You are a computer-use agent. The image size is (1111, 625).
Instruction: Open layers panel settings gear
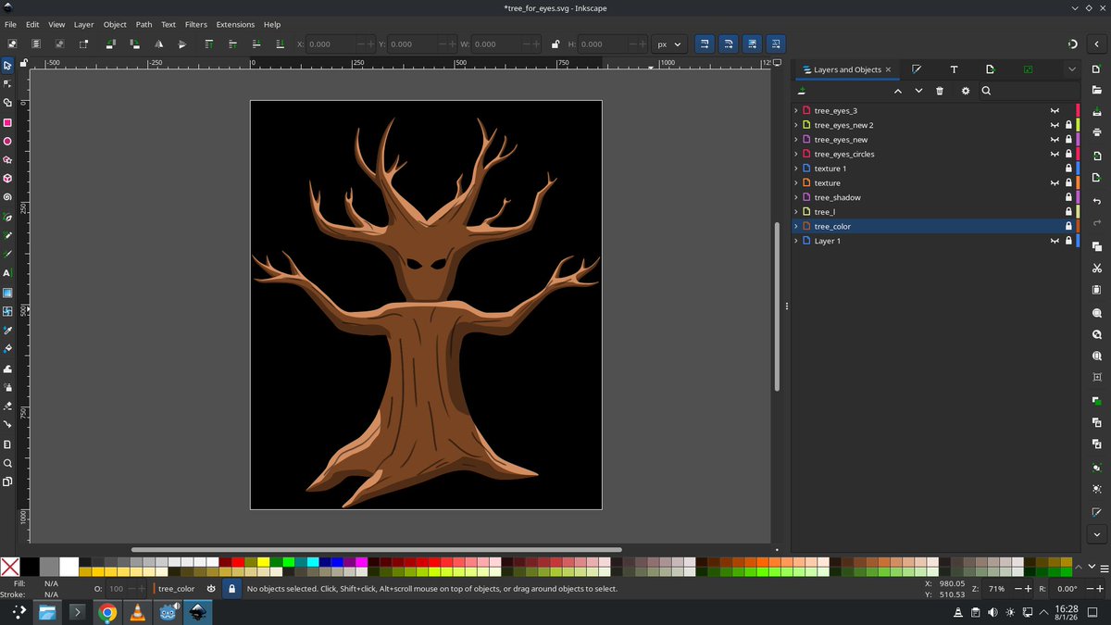966,91
